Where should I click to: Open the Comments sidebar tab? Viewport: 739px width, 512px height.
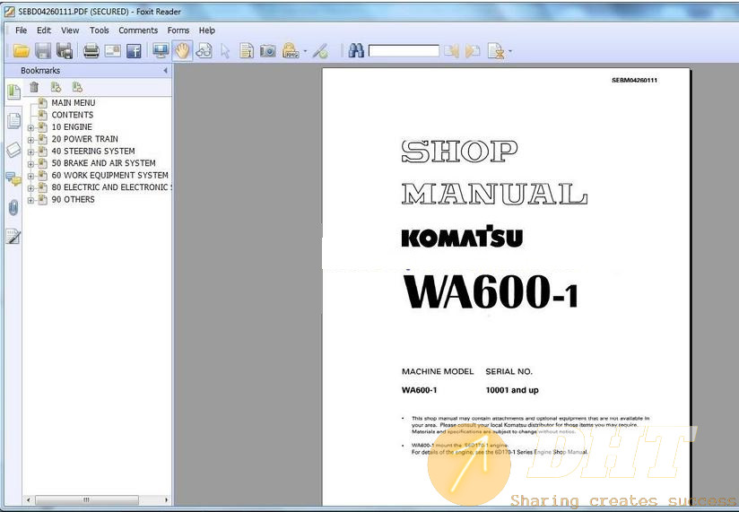13,178
